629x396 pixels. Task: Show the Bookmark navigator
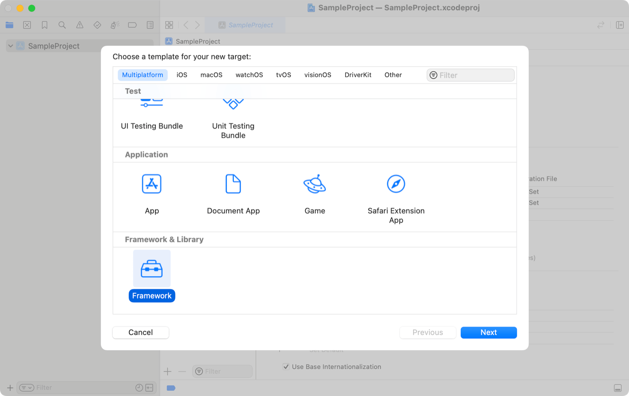point(45,25)
